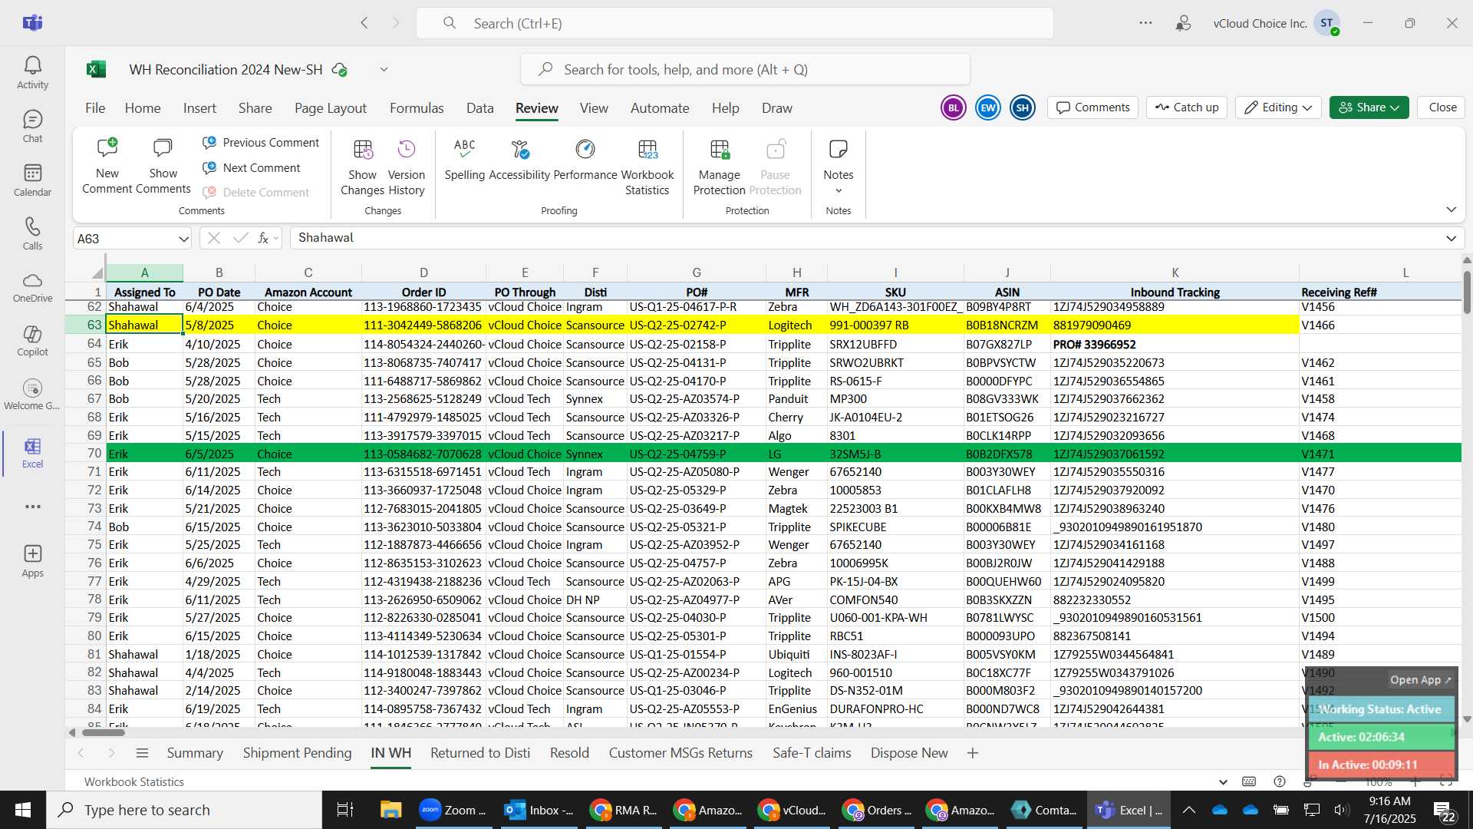Open Performance checker
Image resolution: width=1473 pixels, height=829 pixels.
point(585,160)
